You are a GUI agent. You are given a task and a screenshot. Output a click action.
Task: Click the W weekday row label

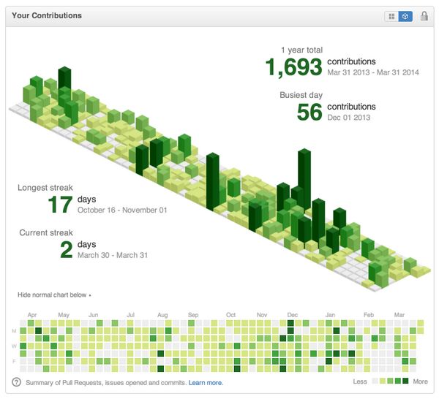pyautogui.click(x=15, y=346)
